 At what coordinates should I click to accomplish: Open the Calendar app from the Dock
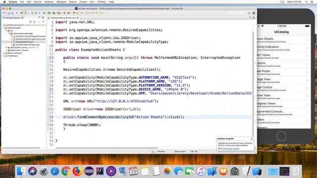[x=133, y=171]
